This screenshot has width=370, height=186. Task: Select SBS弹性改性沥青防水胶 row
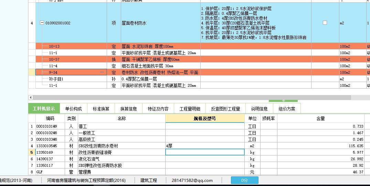197,165
